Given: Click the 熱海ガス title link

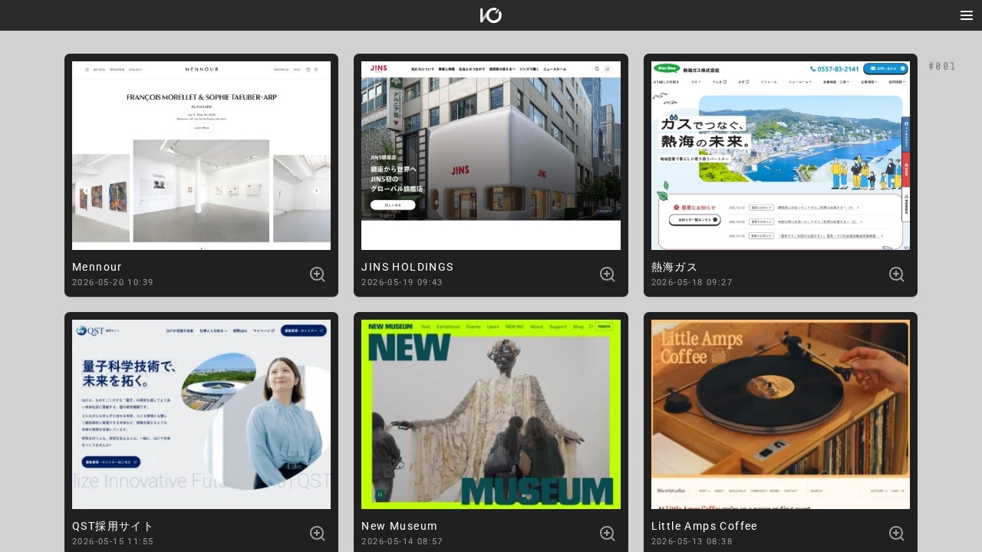Looking at the screenshot, I should point(674,267).
